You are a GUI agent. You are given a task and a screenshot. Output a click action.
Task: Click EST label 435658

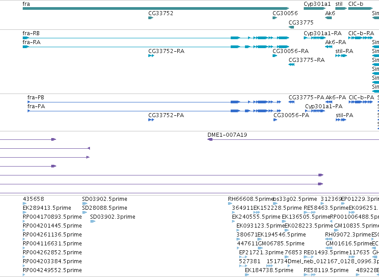click(33, 199)
